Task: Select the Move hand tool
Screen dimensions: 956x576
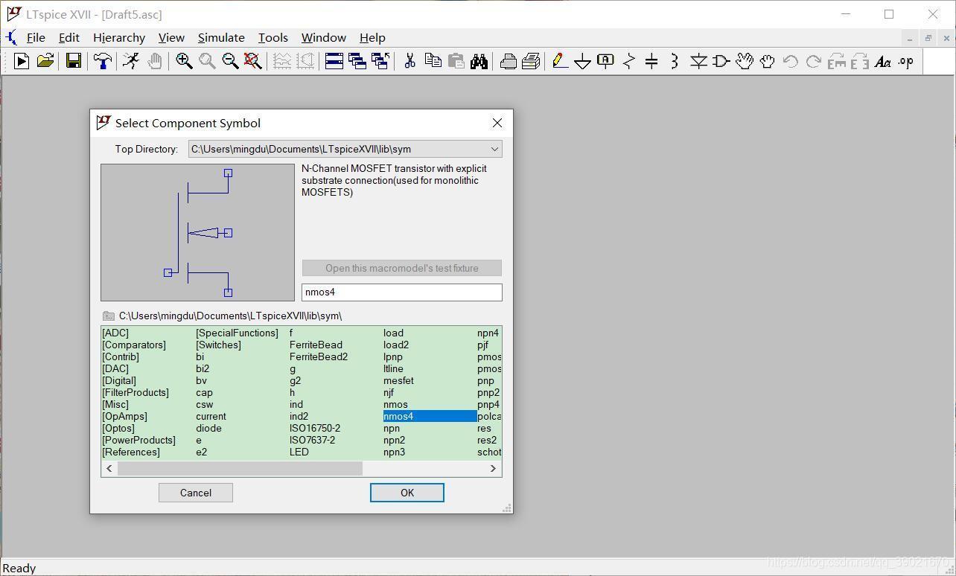Action: click(x=745, y=61)
